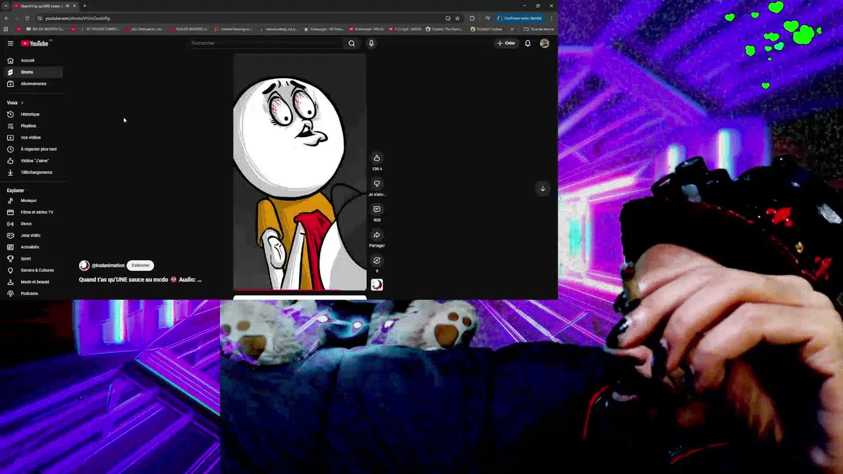
Task: Click Confirmer votre identité button
Action: click(520, 18)
